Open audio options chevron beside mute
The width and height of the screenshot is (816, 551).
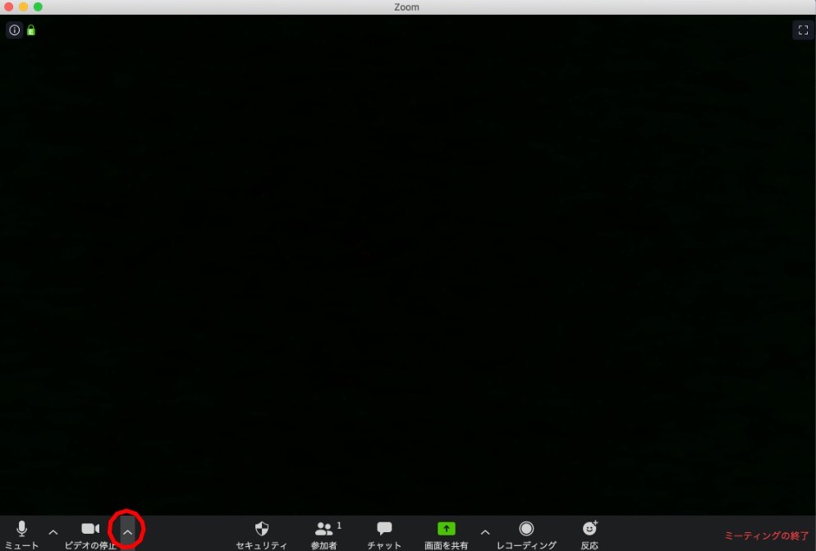point(53,532)
